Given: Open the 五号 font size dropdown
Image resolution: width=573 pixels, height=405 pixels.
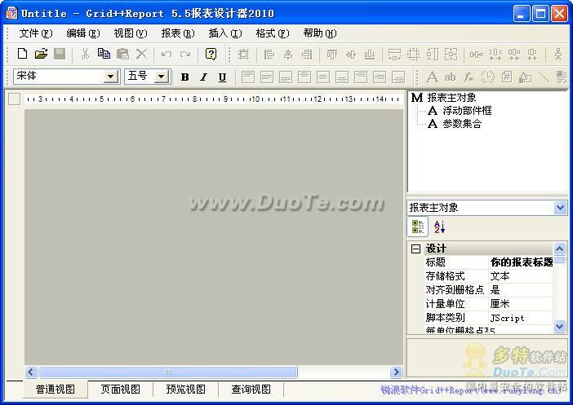Looking at the screenshot, I should click(x=161, y=77).
